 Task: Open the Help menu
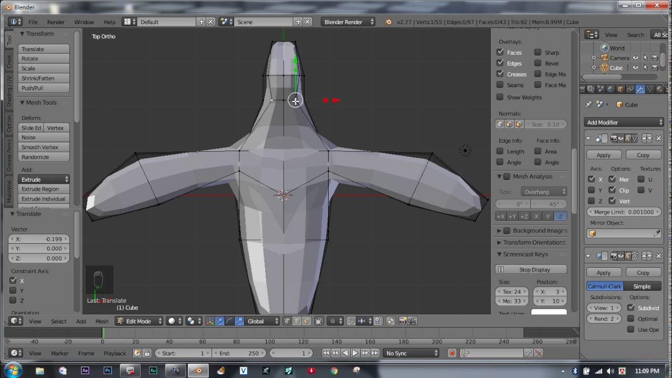[110, 22]
